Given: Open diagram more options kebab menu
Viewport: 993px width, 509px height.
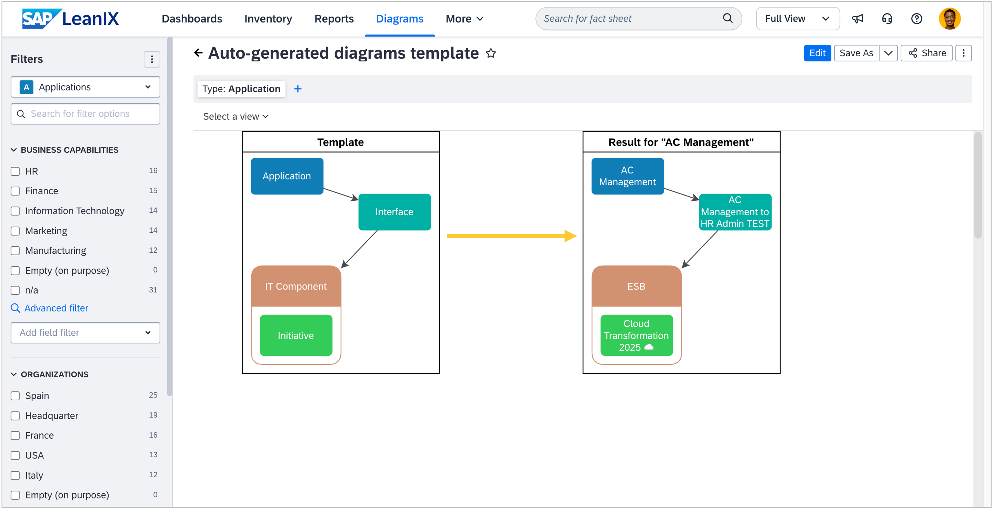Looking at the screenshot, I should pos(963,53).
